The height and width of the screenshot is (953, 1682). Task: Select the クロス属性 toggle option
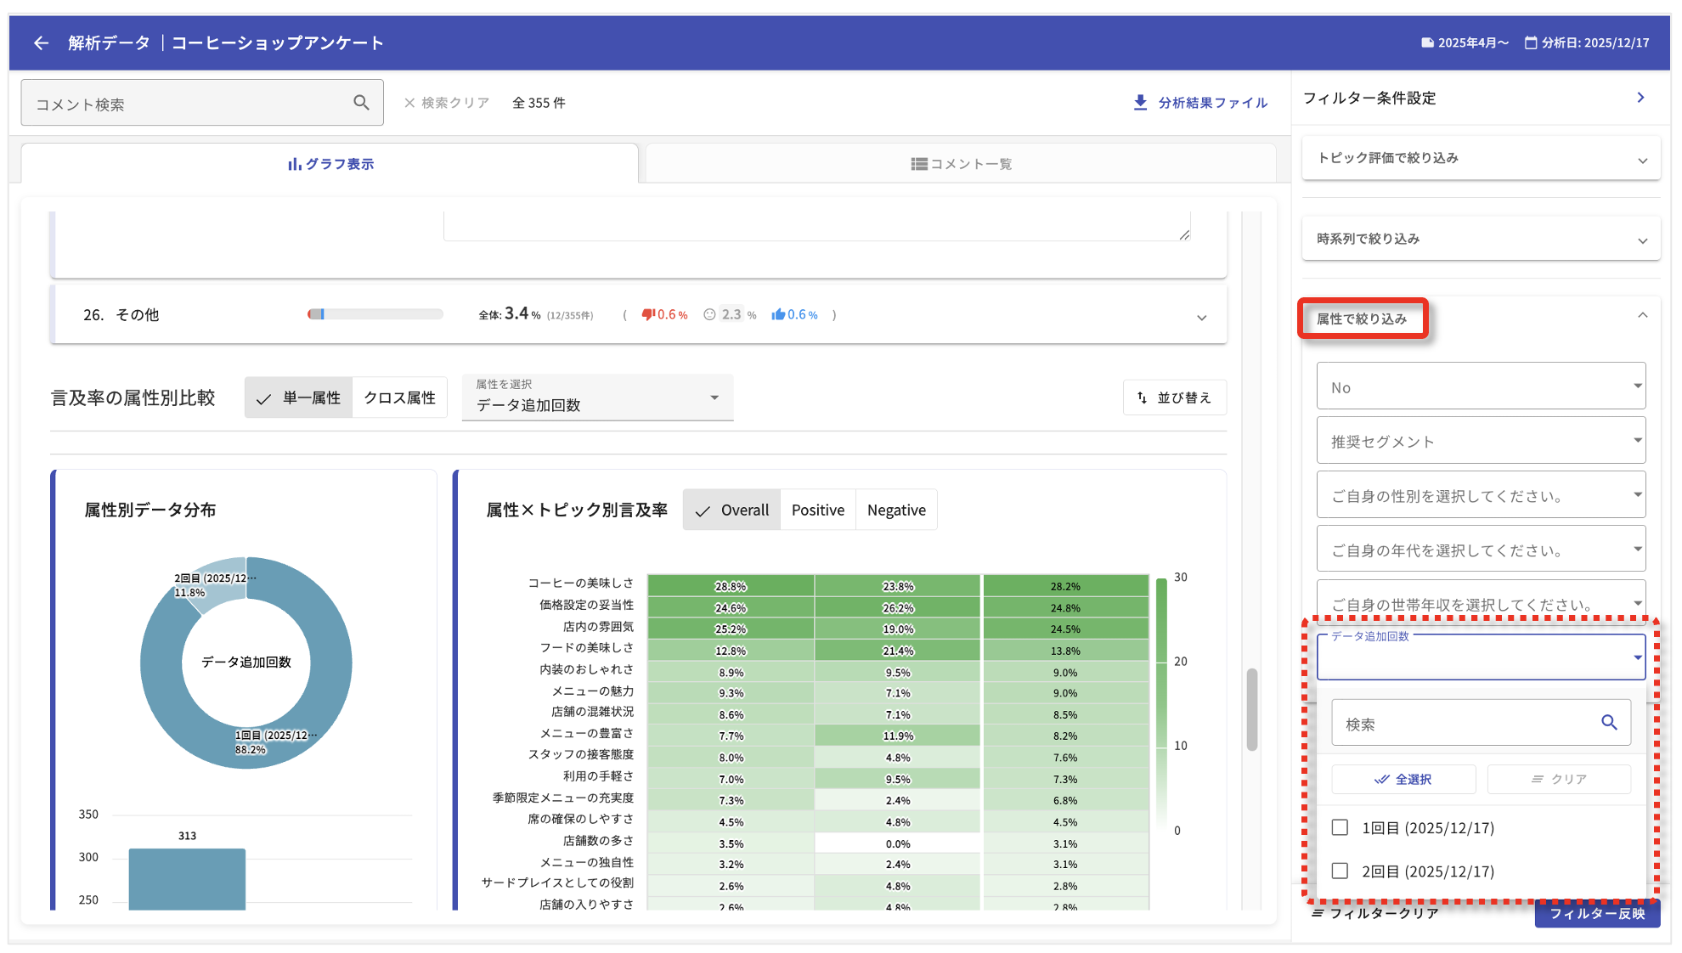coord(399,398)
